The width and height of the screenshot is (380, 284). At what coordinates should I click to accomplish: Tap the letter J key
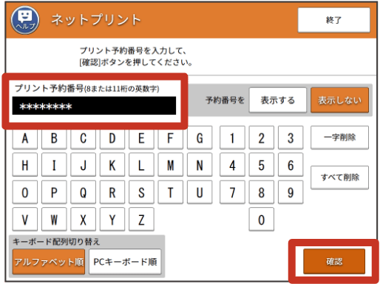pyautogui.click(x=83, y=165)
